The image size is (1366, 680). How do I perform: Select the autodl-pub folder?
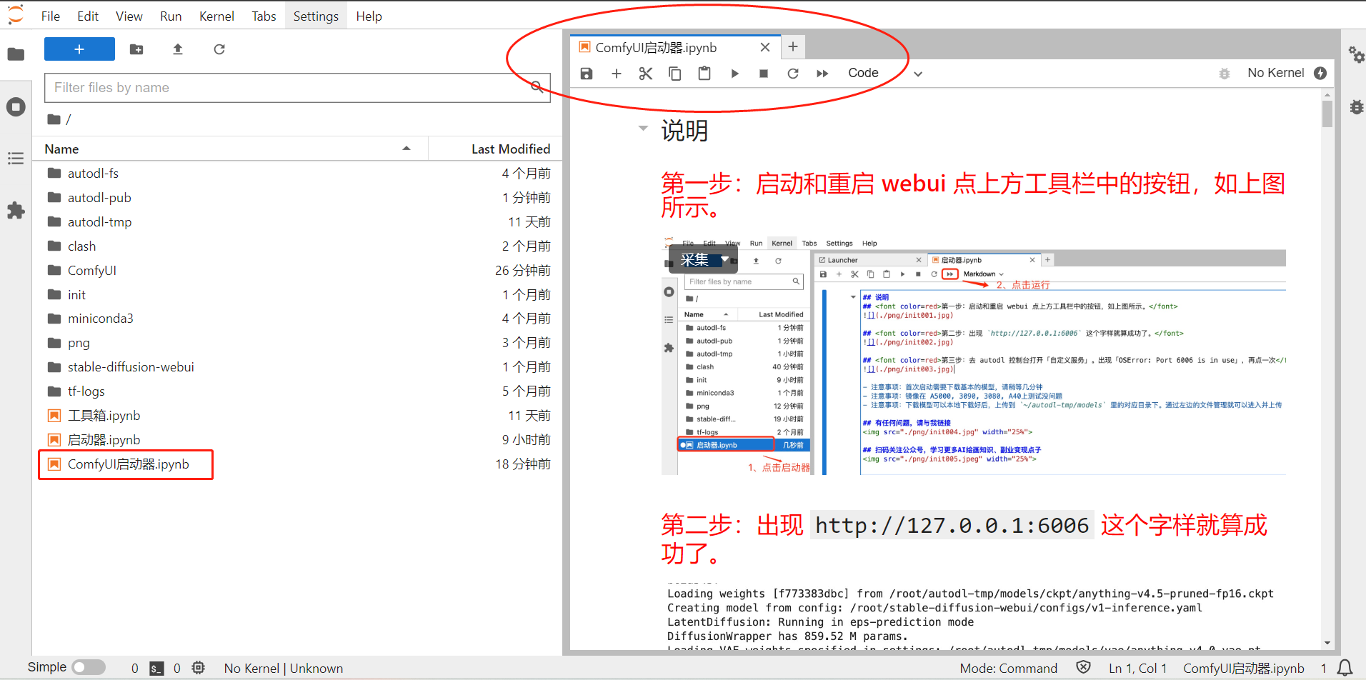coord(297,198)
